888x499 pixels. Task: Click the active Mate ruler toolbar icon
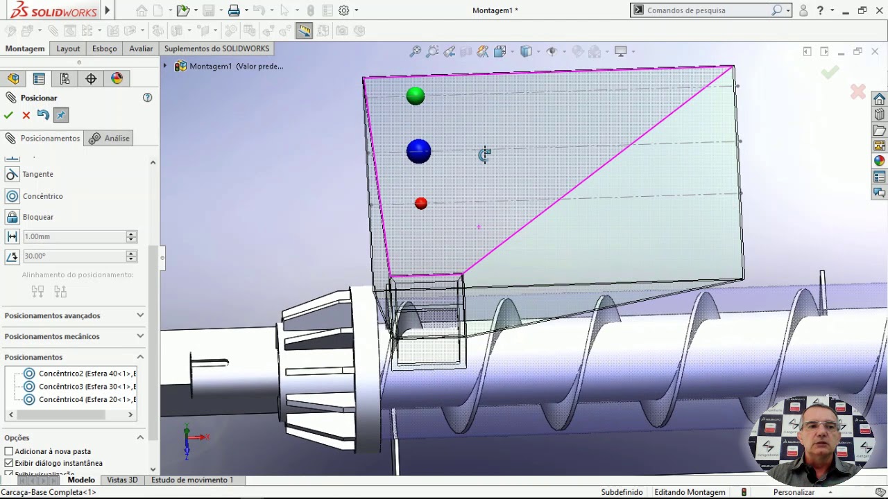point(304,30)
